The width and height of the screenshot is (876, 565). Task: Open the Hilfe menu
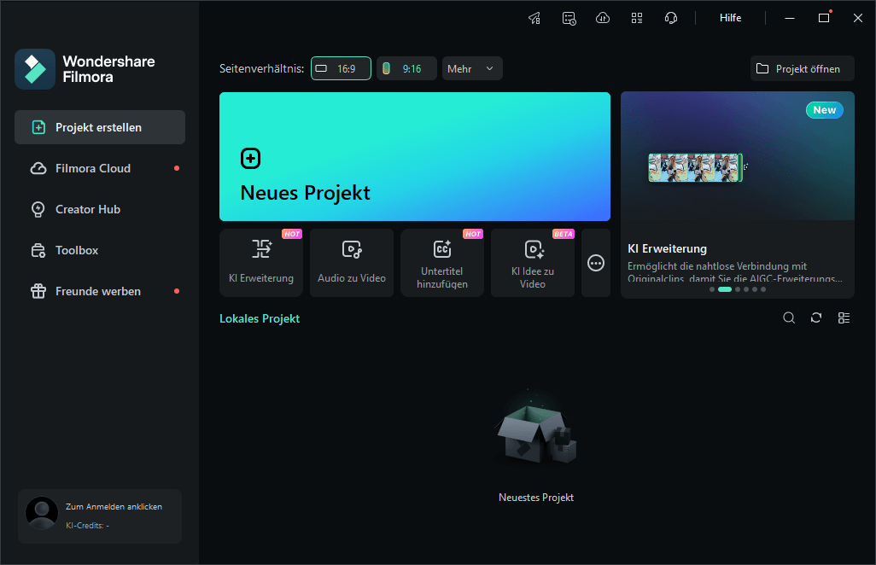pos(730,18)
